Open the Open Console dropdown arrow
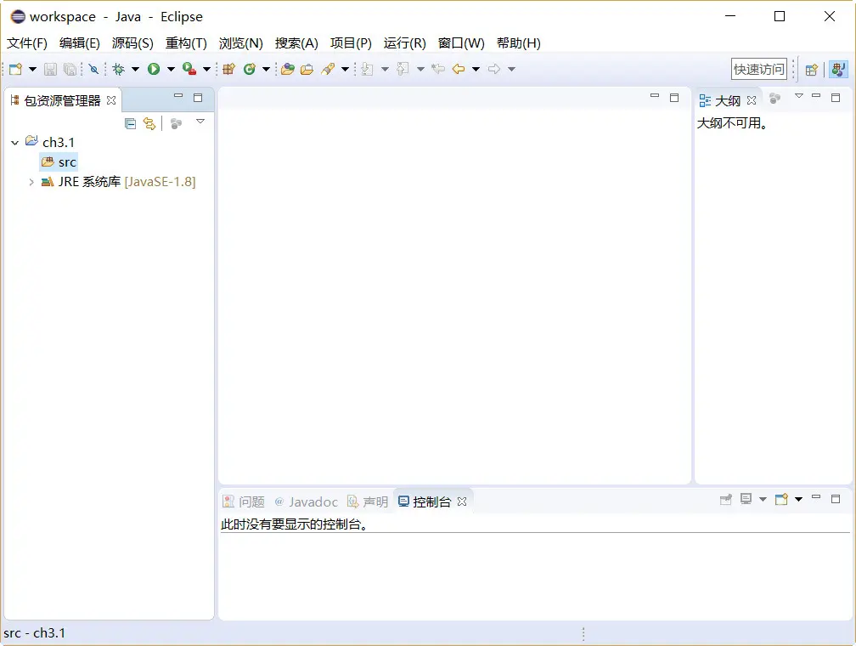The image size is (856, 646). click(x=798, y=499)
